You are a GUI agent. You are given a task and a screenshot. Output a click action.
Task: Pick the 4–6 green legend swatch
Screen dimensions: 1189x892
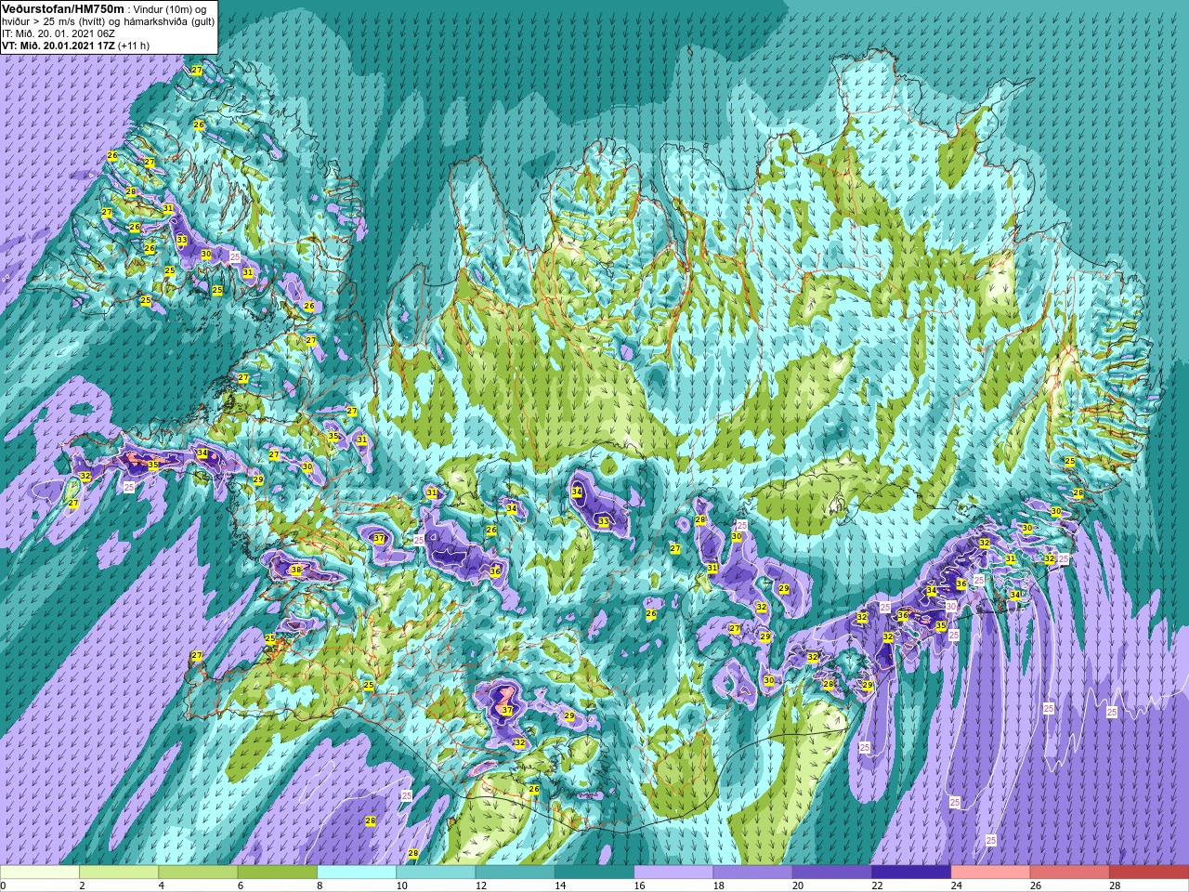coord(198,872)
